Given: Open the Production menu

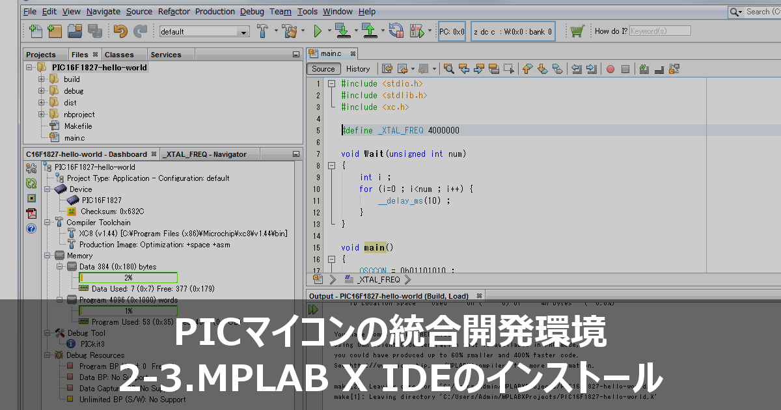Looking at the screenshot, I should point(215,11).
